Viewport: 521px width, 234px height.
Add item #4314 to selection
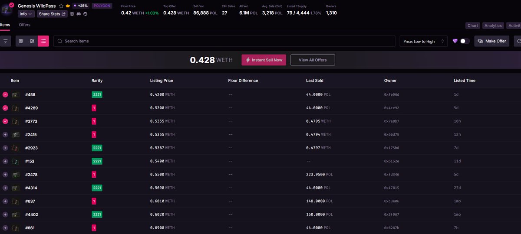5,188
